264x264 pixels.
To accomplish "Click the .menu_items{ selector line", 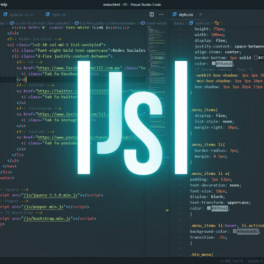I will pyautogui.click(x=204, y=110).
